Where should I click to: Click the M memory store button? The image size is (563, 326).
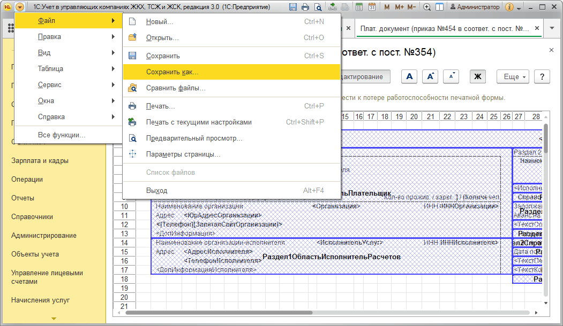[387, 7]
